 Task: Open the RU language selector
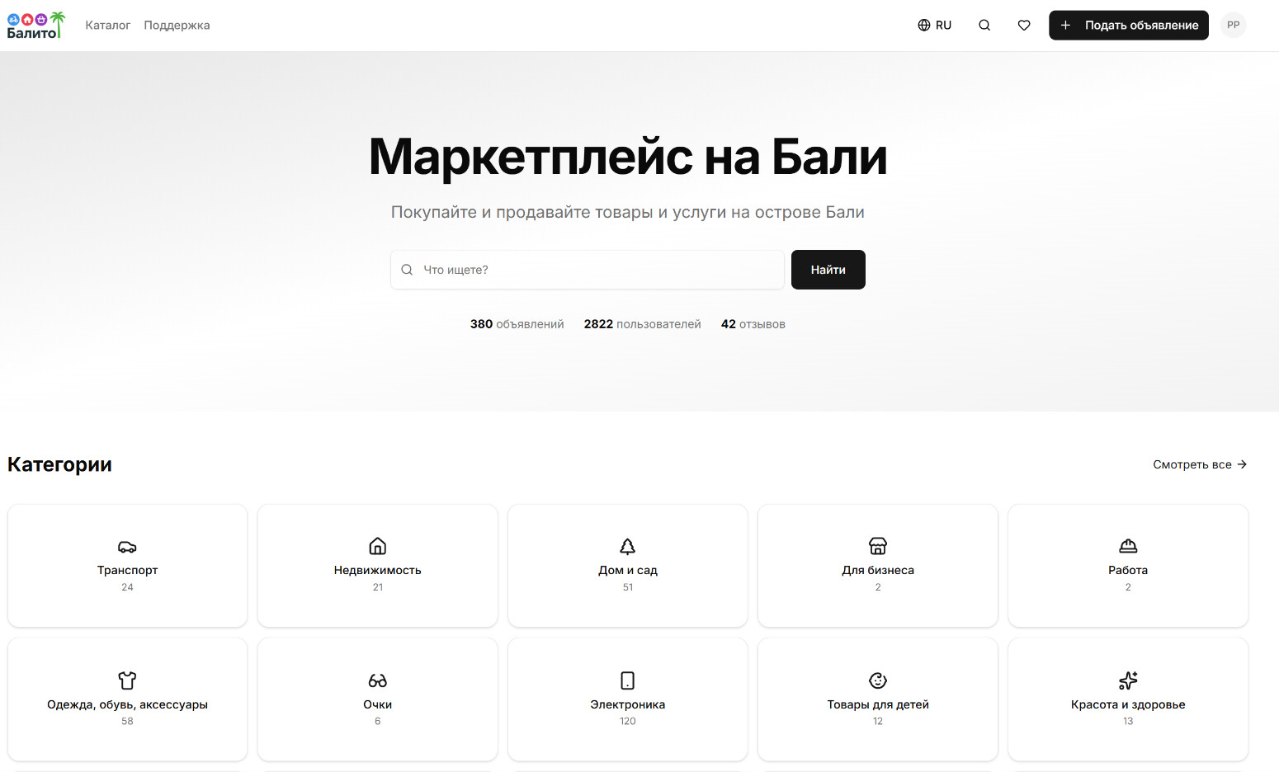(935, 26)
